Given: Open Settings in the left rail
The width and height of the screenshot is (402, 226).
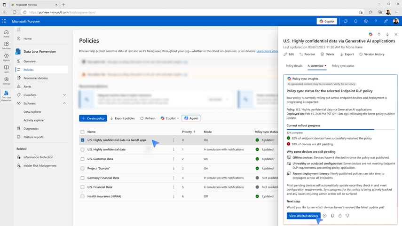Looking at the screenshot, I should tap(7, 81).
